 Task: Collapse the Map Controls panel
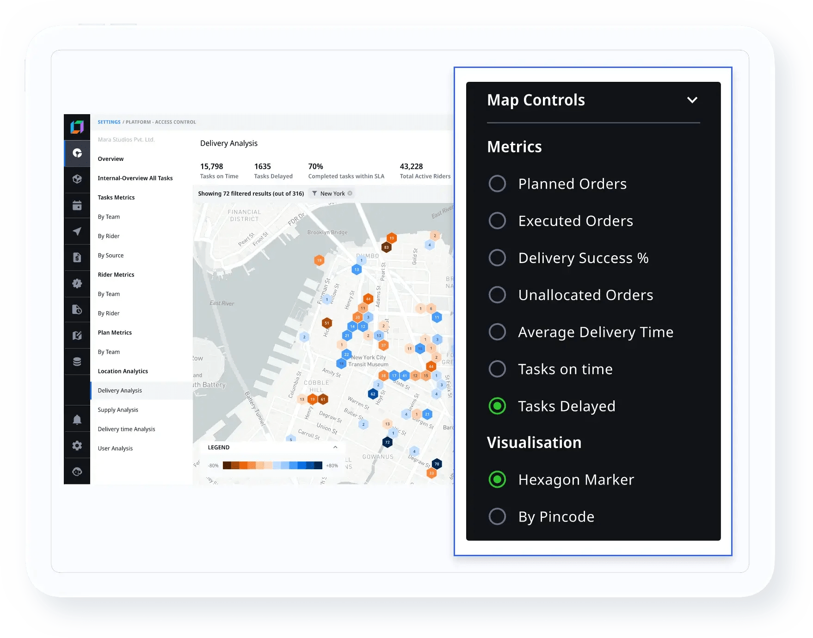point(692,100)
